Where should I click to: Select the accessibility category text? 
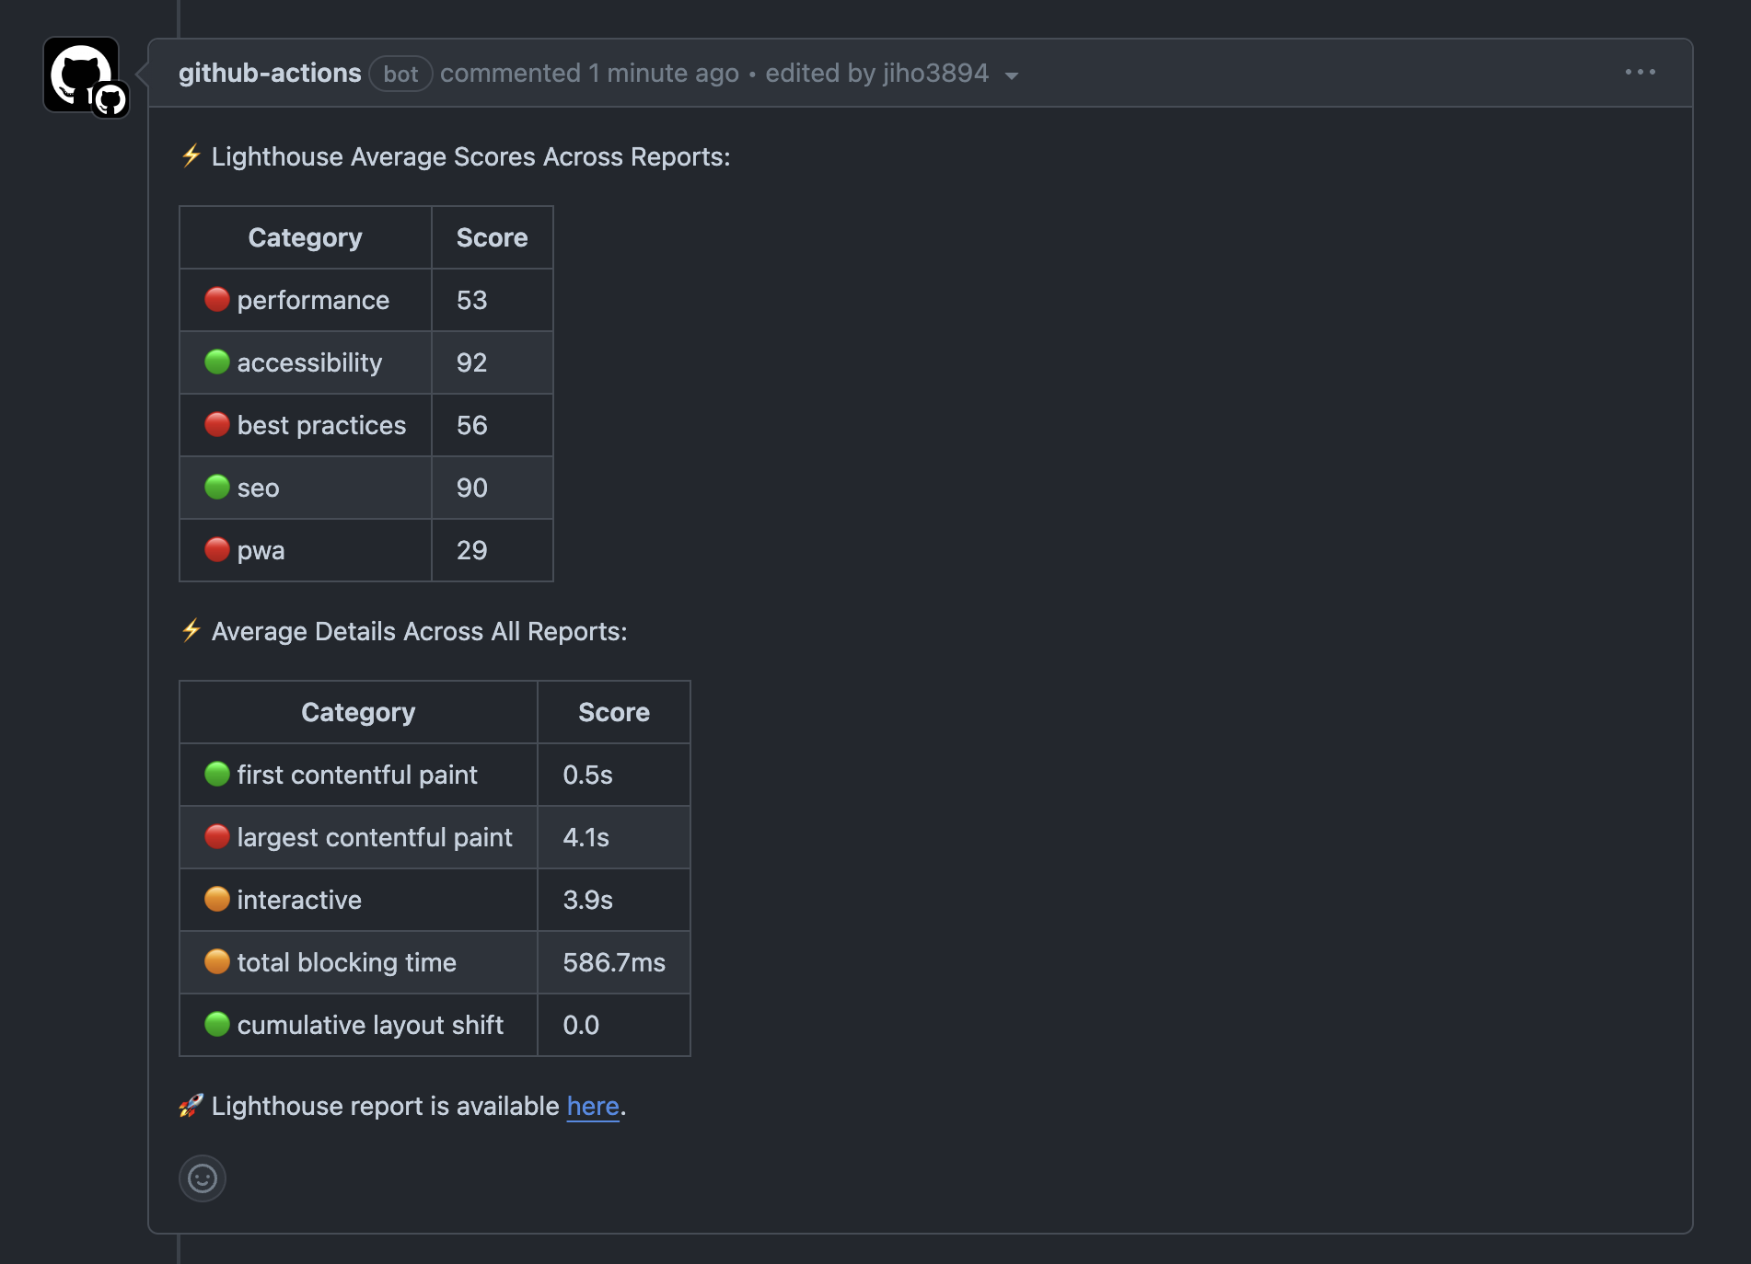tap(309, 362)
